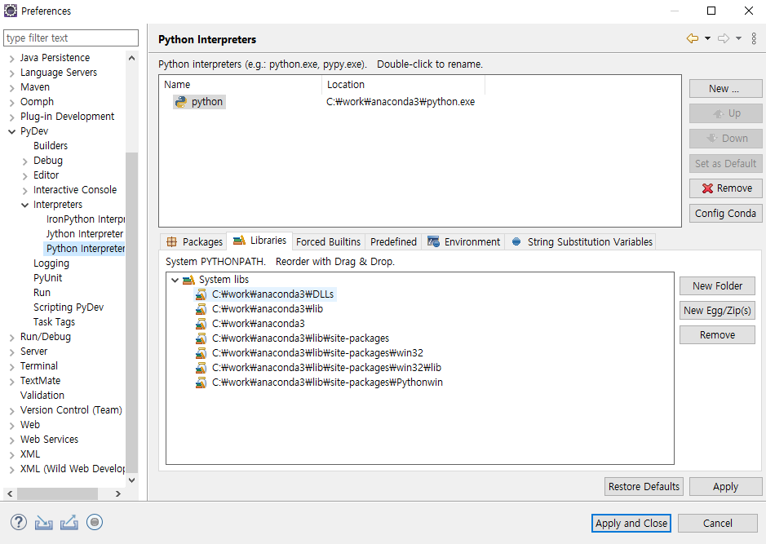Open the Environment tab
The height and width of the screenshot is (544, 766).
click(x=463, y=241)
